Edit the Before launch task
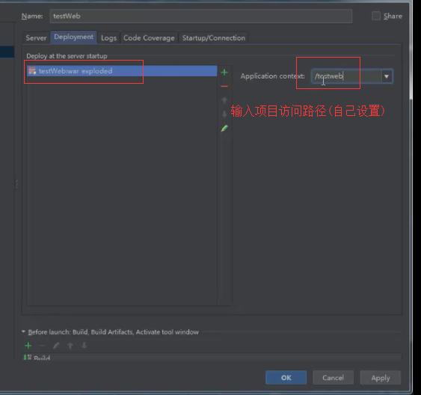 pyautogui.click(x=56, y=346)
